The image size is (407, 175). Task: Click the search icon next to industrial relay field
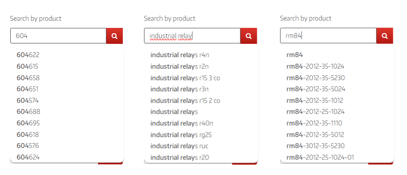pos(249,36)
